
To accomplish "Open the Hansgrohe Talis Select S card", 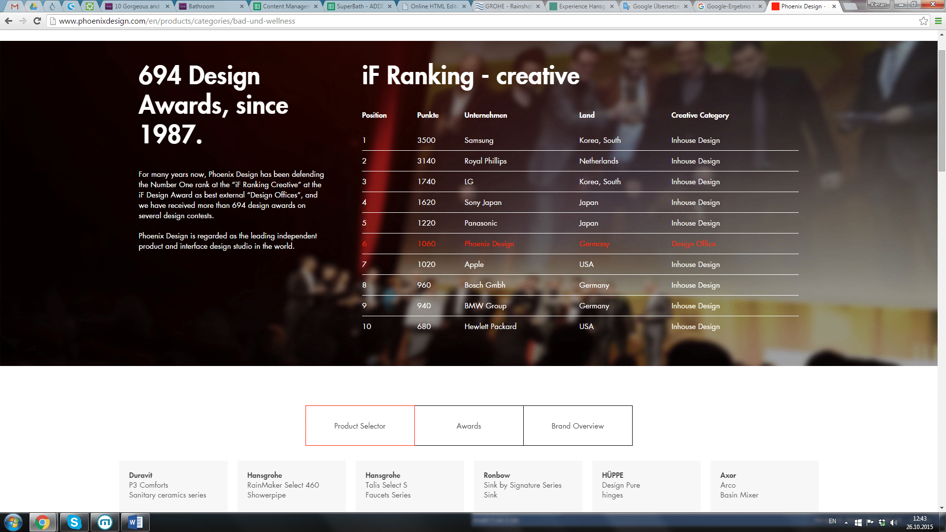I will (x=410, y=486).
